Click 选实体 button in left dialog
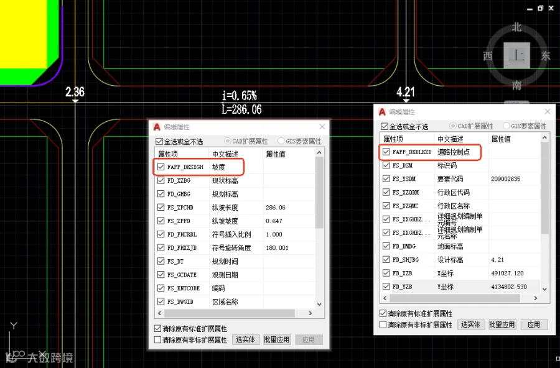 pos(245,339)
